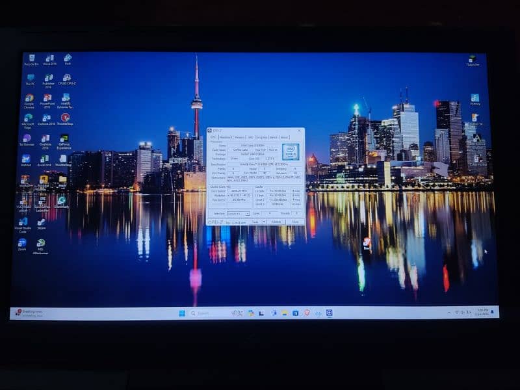
Task: Switch to the Mainboard tab
Action: click(226, 137)
